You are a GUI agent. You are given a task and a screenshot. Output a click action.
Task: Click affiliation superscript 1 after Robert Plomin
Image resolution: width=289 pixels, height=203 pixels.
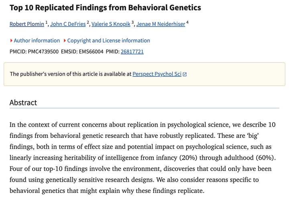pyautogui.click(x=47, y=23)
